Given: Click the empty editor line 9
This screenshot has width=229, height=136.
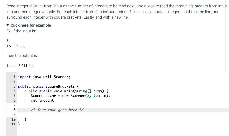Looking at the screenshot, I should point(123,115).
